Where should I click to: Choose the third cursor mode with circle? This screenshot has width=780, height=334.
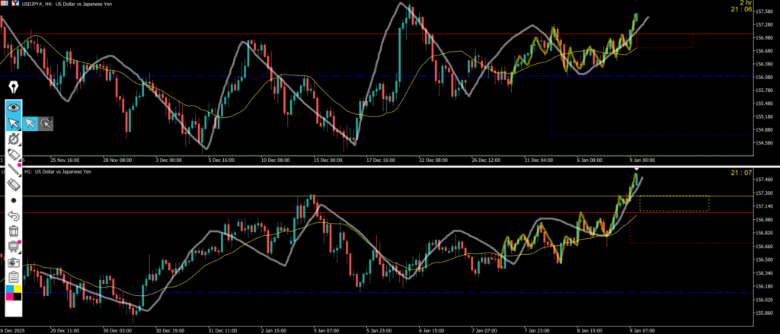coord(46,123)
